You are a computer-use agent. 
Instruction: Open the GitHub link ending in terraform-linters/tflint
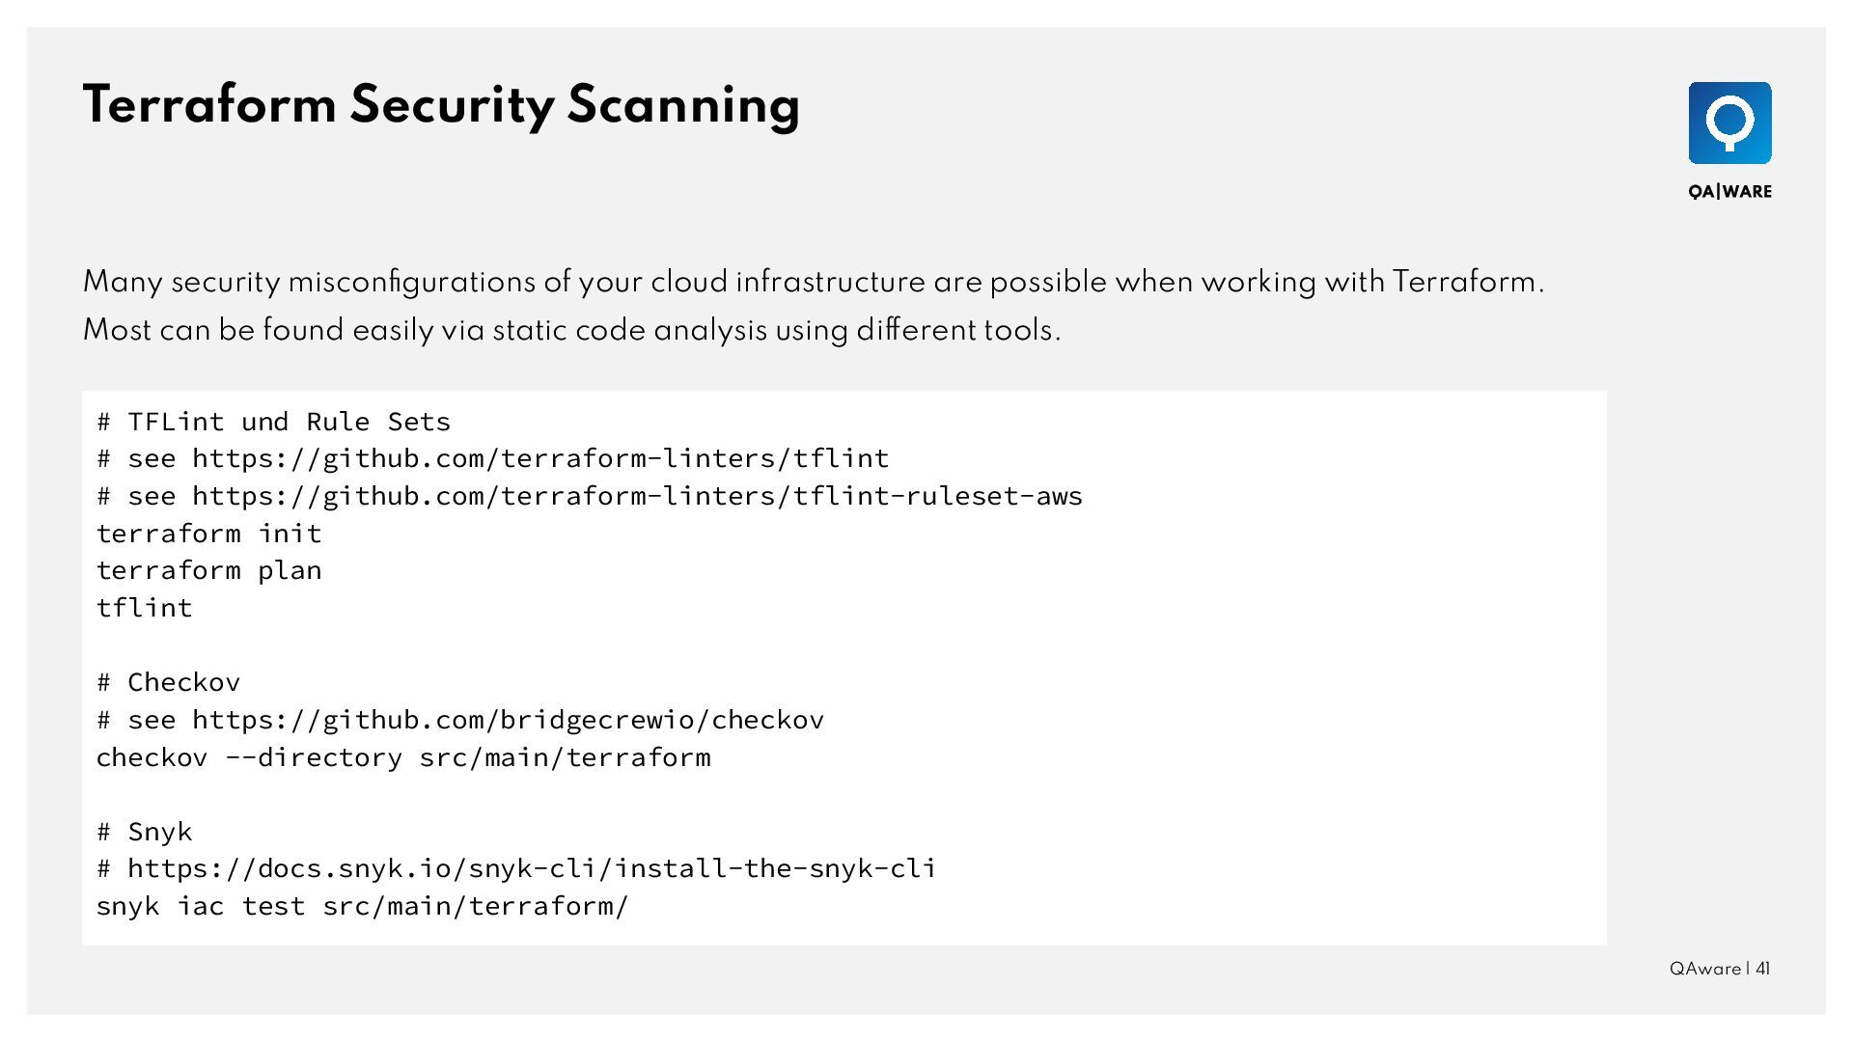[x=540, y=458]
